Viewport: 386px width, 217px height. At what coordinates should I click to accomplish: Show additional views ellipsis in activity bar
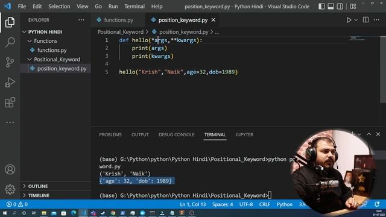coord(10,122)
